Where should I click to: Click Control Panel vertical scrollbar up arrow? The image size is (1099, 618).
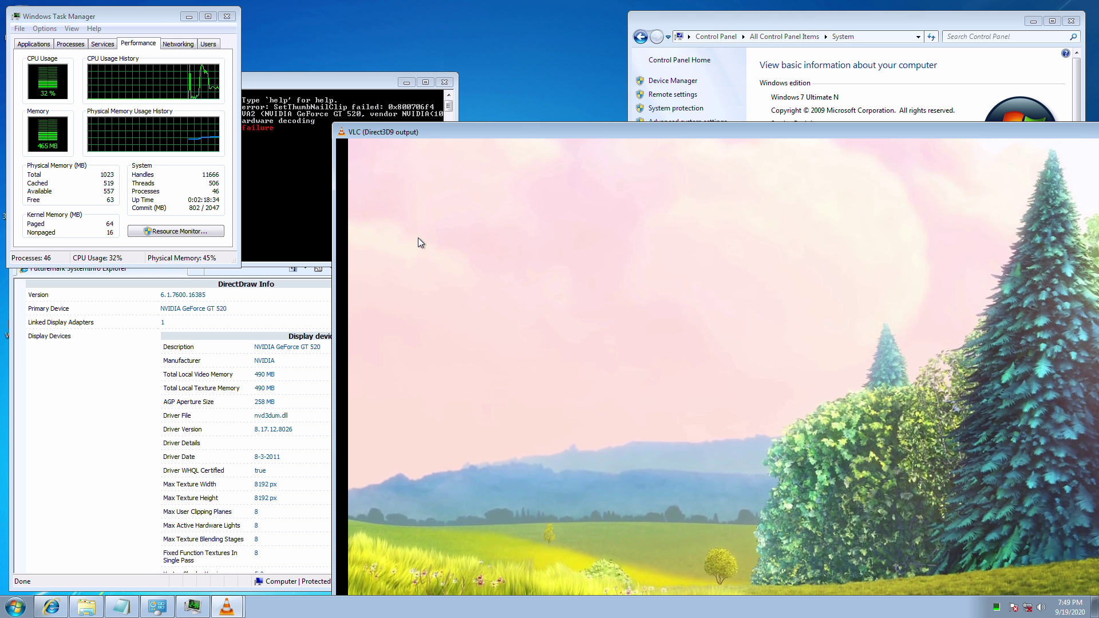coord(1077,53)
